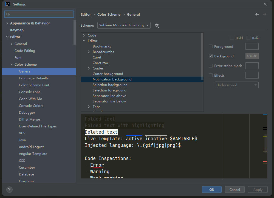The height and width of the screenshot is (198, 274).
Task: Click the Gutter background item
Action: pos(108,74)
